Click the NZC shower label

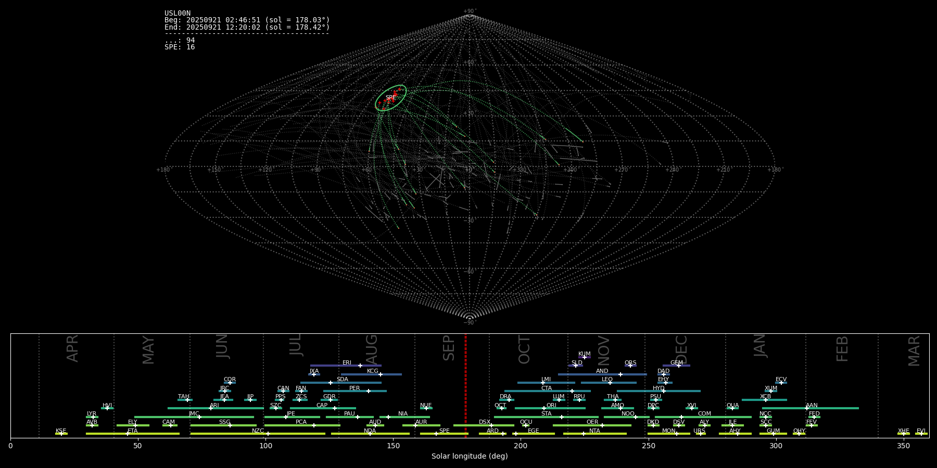point(258,431)
